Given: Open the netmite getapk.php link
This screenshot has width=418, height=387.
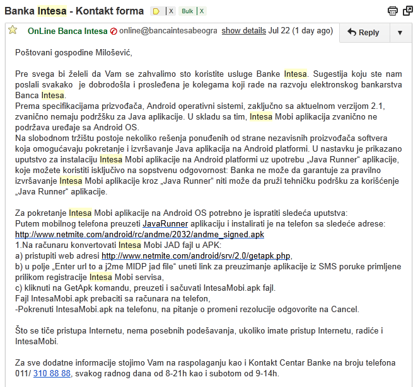Looking at the screenshot, I should pyautogui.click(x=196, y=255).
